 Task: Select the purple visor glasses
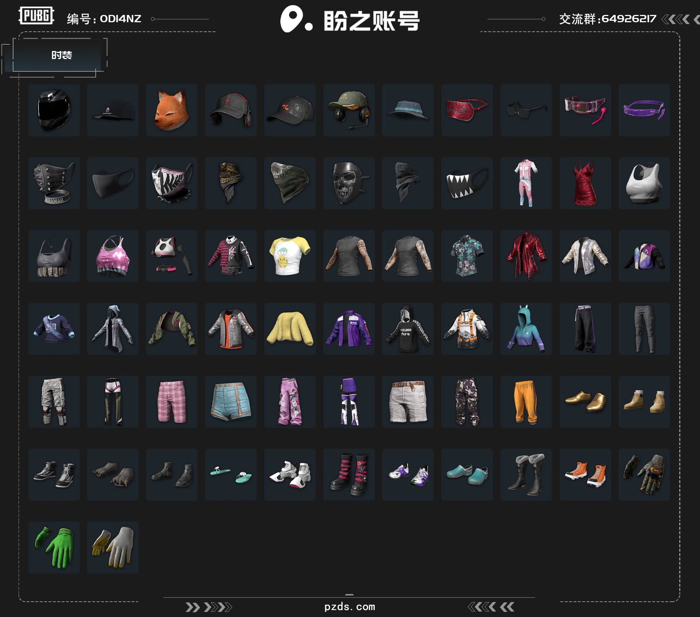point(644,110)
